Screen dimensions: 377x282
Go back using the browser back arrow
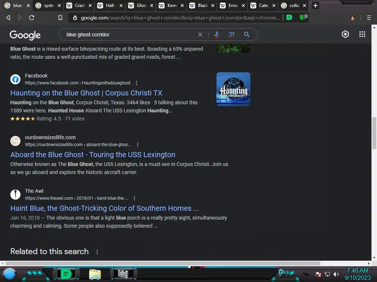tap(8, 18)
